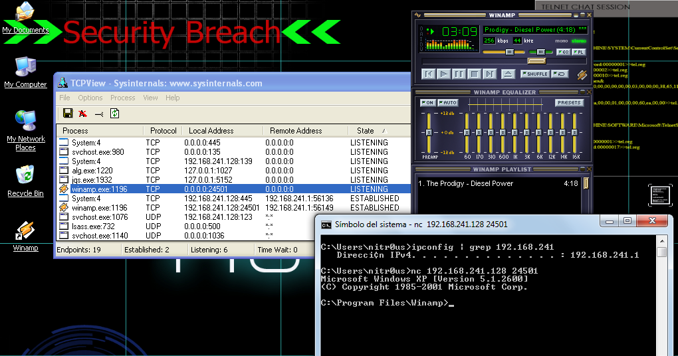Screen dimensions: 678x356
Task: Click the 60 Hz equalizer band slider
Action: (467, 132)
